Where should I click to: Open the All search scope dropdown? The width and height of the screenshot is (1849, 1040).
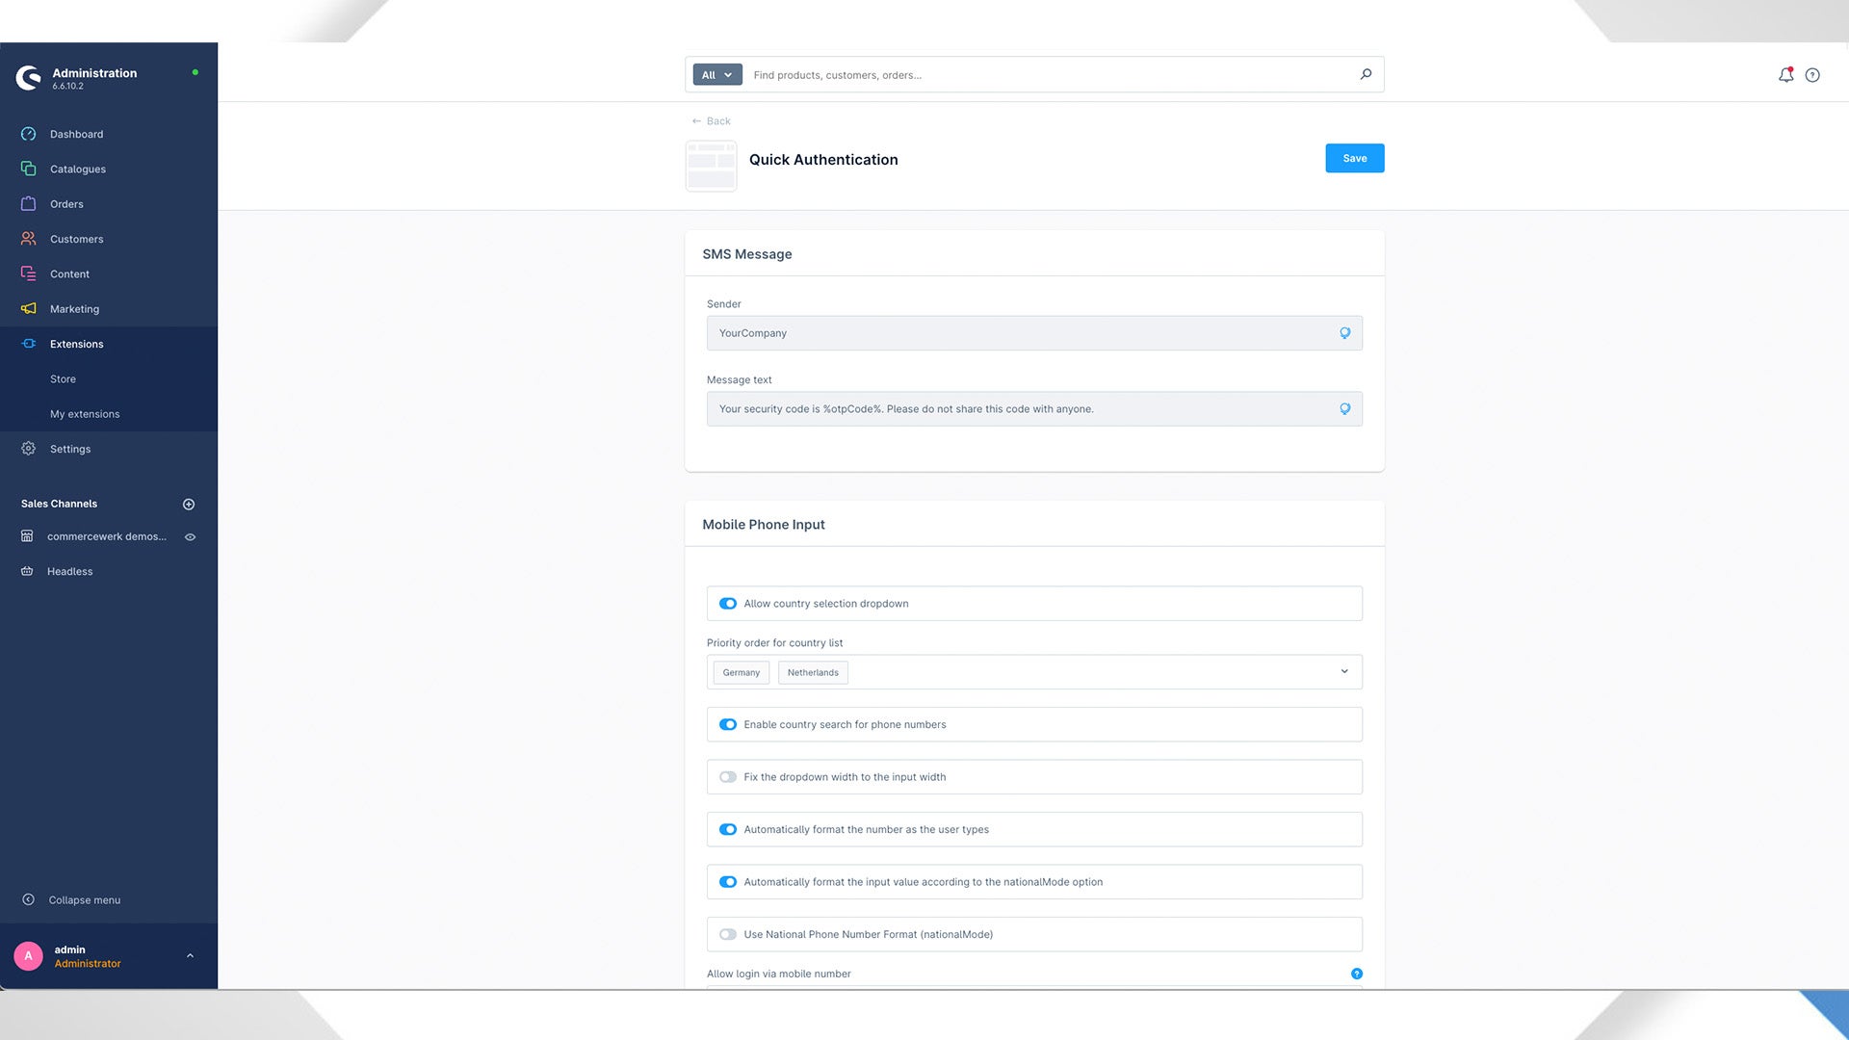[717, 75]
